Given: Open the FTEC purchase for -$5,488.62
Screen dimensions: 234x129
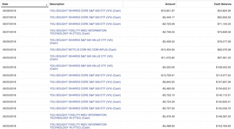Looking at the screenshot, I should point(78,126).
